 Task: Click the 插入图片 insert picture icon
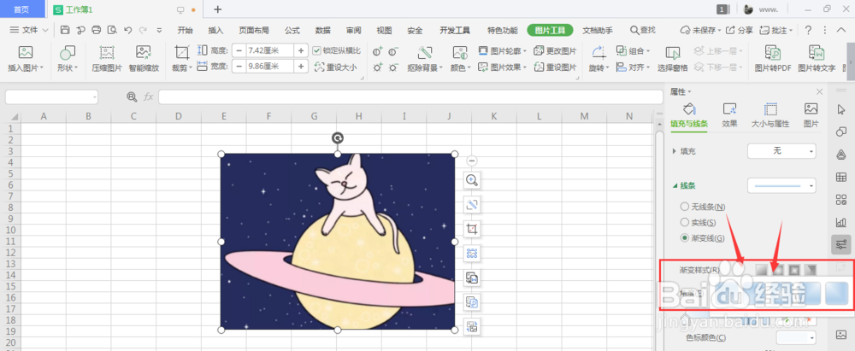(x=26, y=52)
